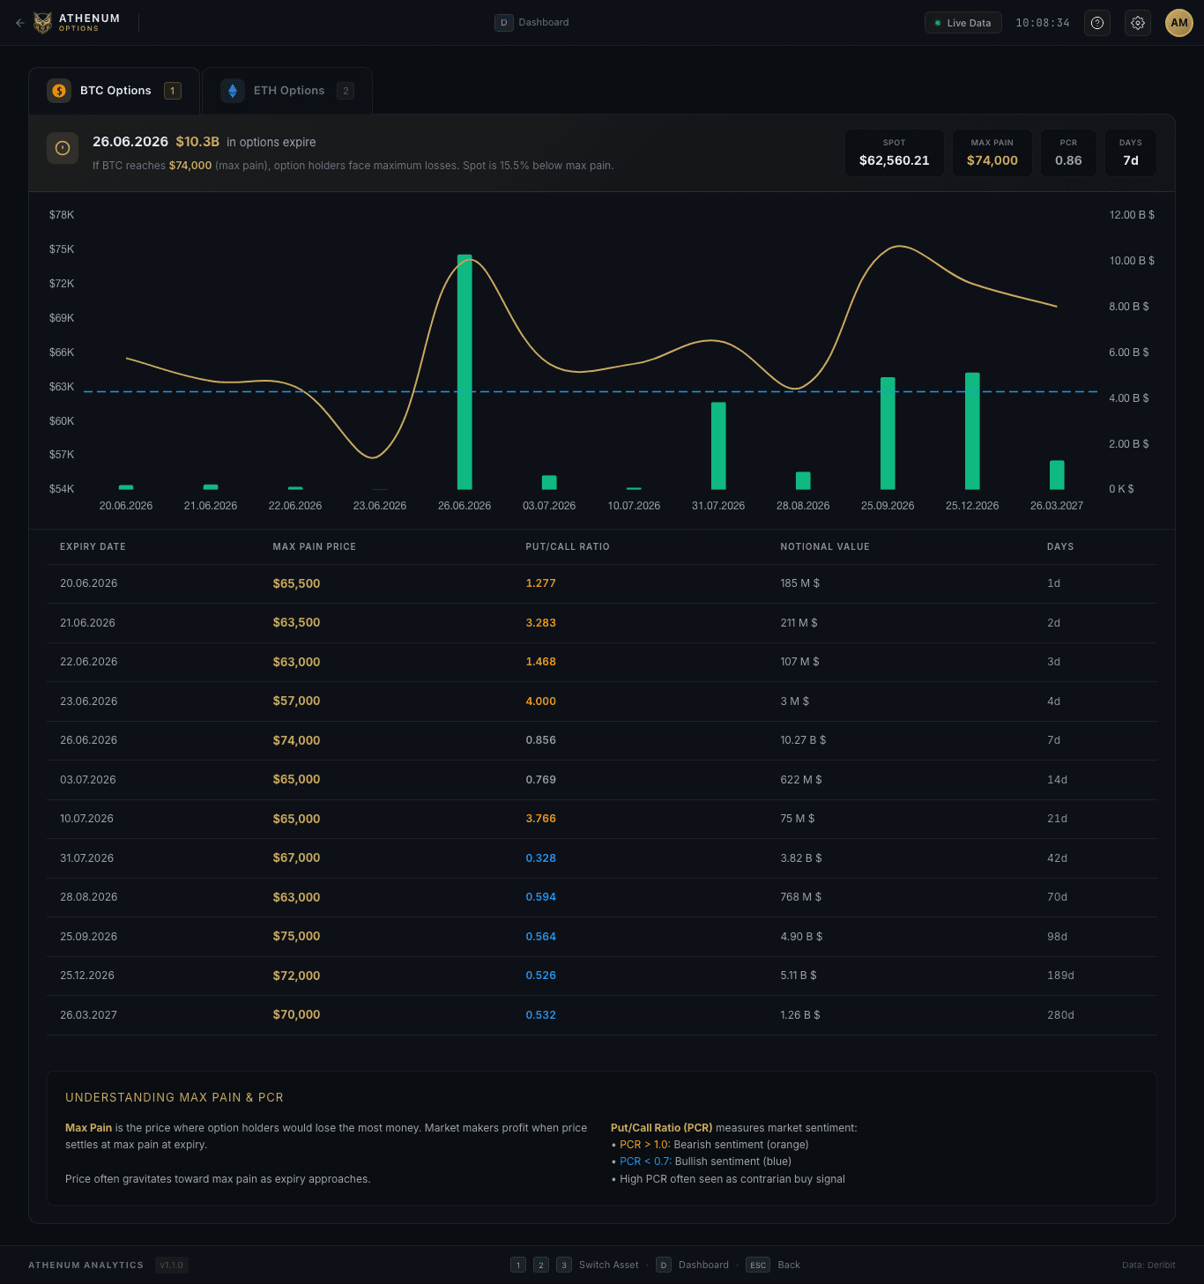Click the footer D key badge

coord(664,1265)
